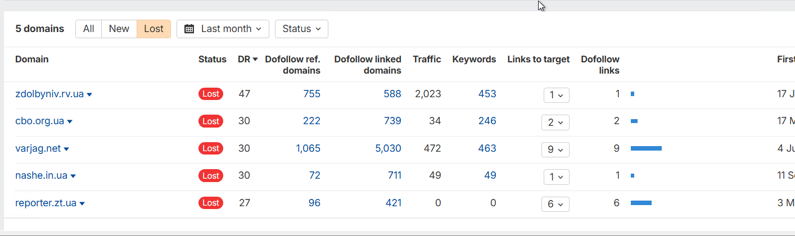This screenshot has height=236, width=795.
Task: Sort by the Traffic column header
Action: [x=427, y=59]
